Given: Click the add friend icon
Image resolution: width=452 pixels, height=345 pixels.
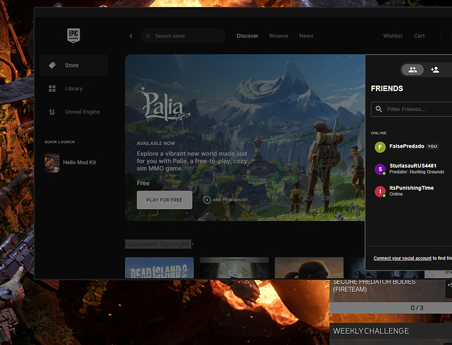Looking at the screenshot, I should (435, 70).
